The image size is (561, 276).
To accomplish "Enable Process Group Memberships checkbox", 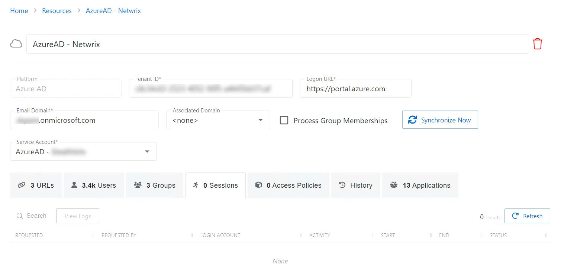I will click(x=284, y=120).
